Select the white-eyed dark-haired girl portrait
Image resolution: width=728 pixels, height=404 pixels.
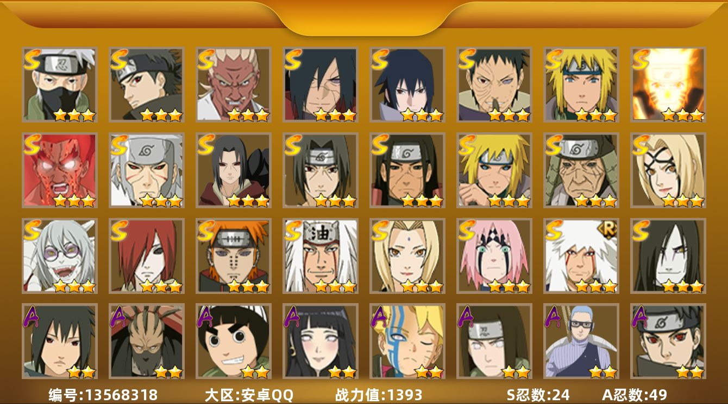coord(321,341)
